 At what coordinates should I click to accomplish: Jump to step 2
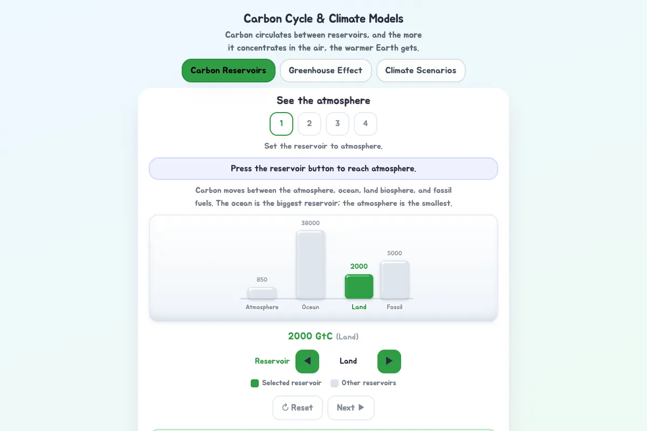coord(309,124)
